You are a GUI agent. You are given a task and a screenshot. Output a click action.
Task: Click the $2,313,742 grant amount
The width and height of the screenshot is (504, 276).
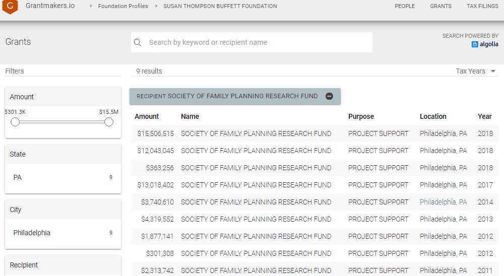(x=157, y=270)
